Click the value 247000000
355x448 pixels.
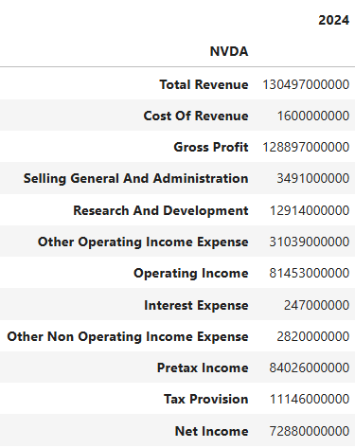click(316, 305)
